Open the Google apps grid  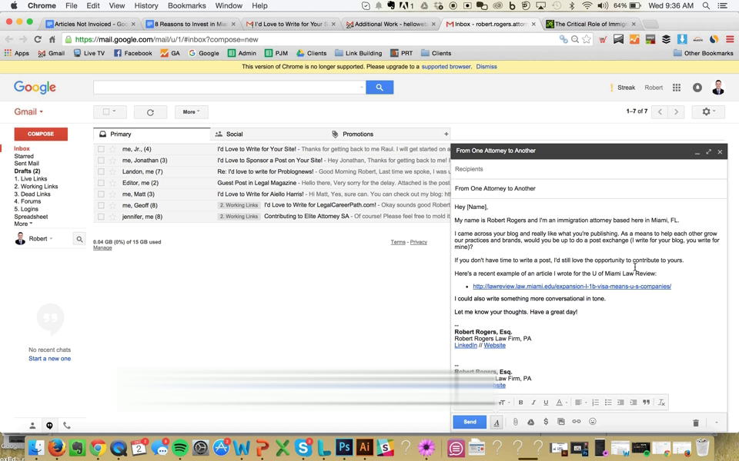(x=677, y=88)
